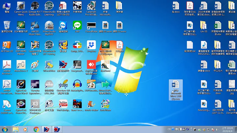Select the AnyDesk exe icon
Image resolution: width=237 pixels, height=133 pixels.
click(91, 67)
